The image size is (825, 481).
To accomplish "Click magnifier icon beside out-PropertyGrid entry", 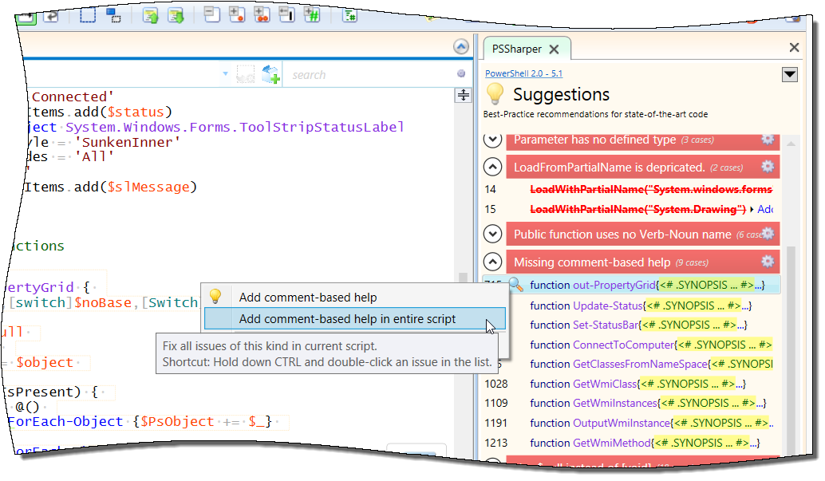I will pyautogui.click(x=515, y=285).
